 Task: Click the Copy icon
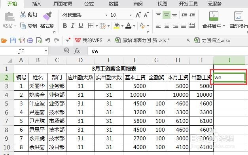click(23, 26)
